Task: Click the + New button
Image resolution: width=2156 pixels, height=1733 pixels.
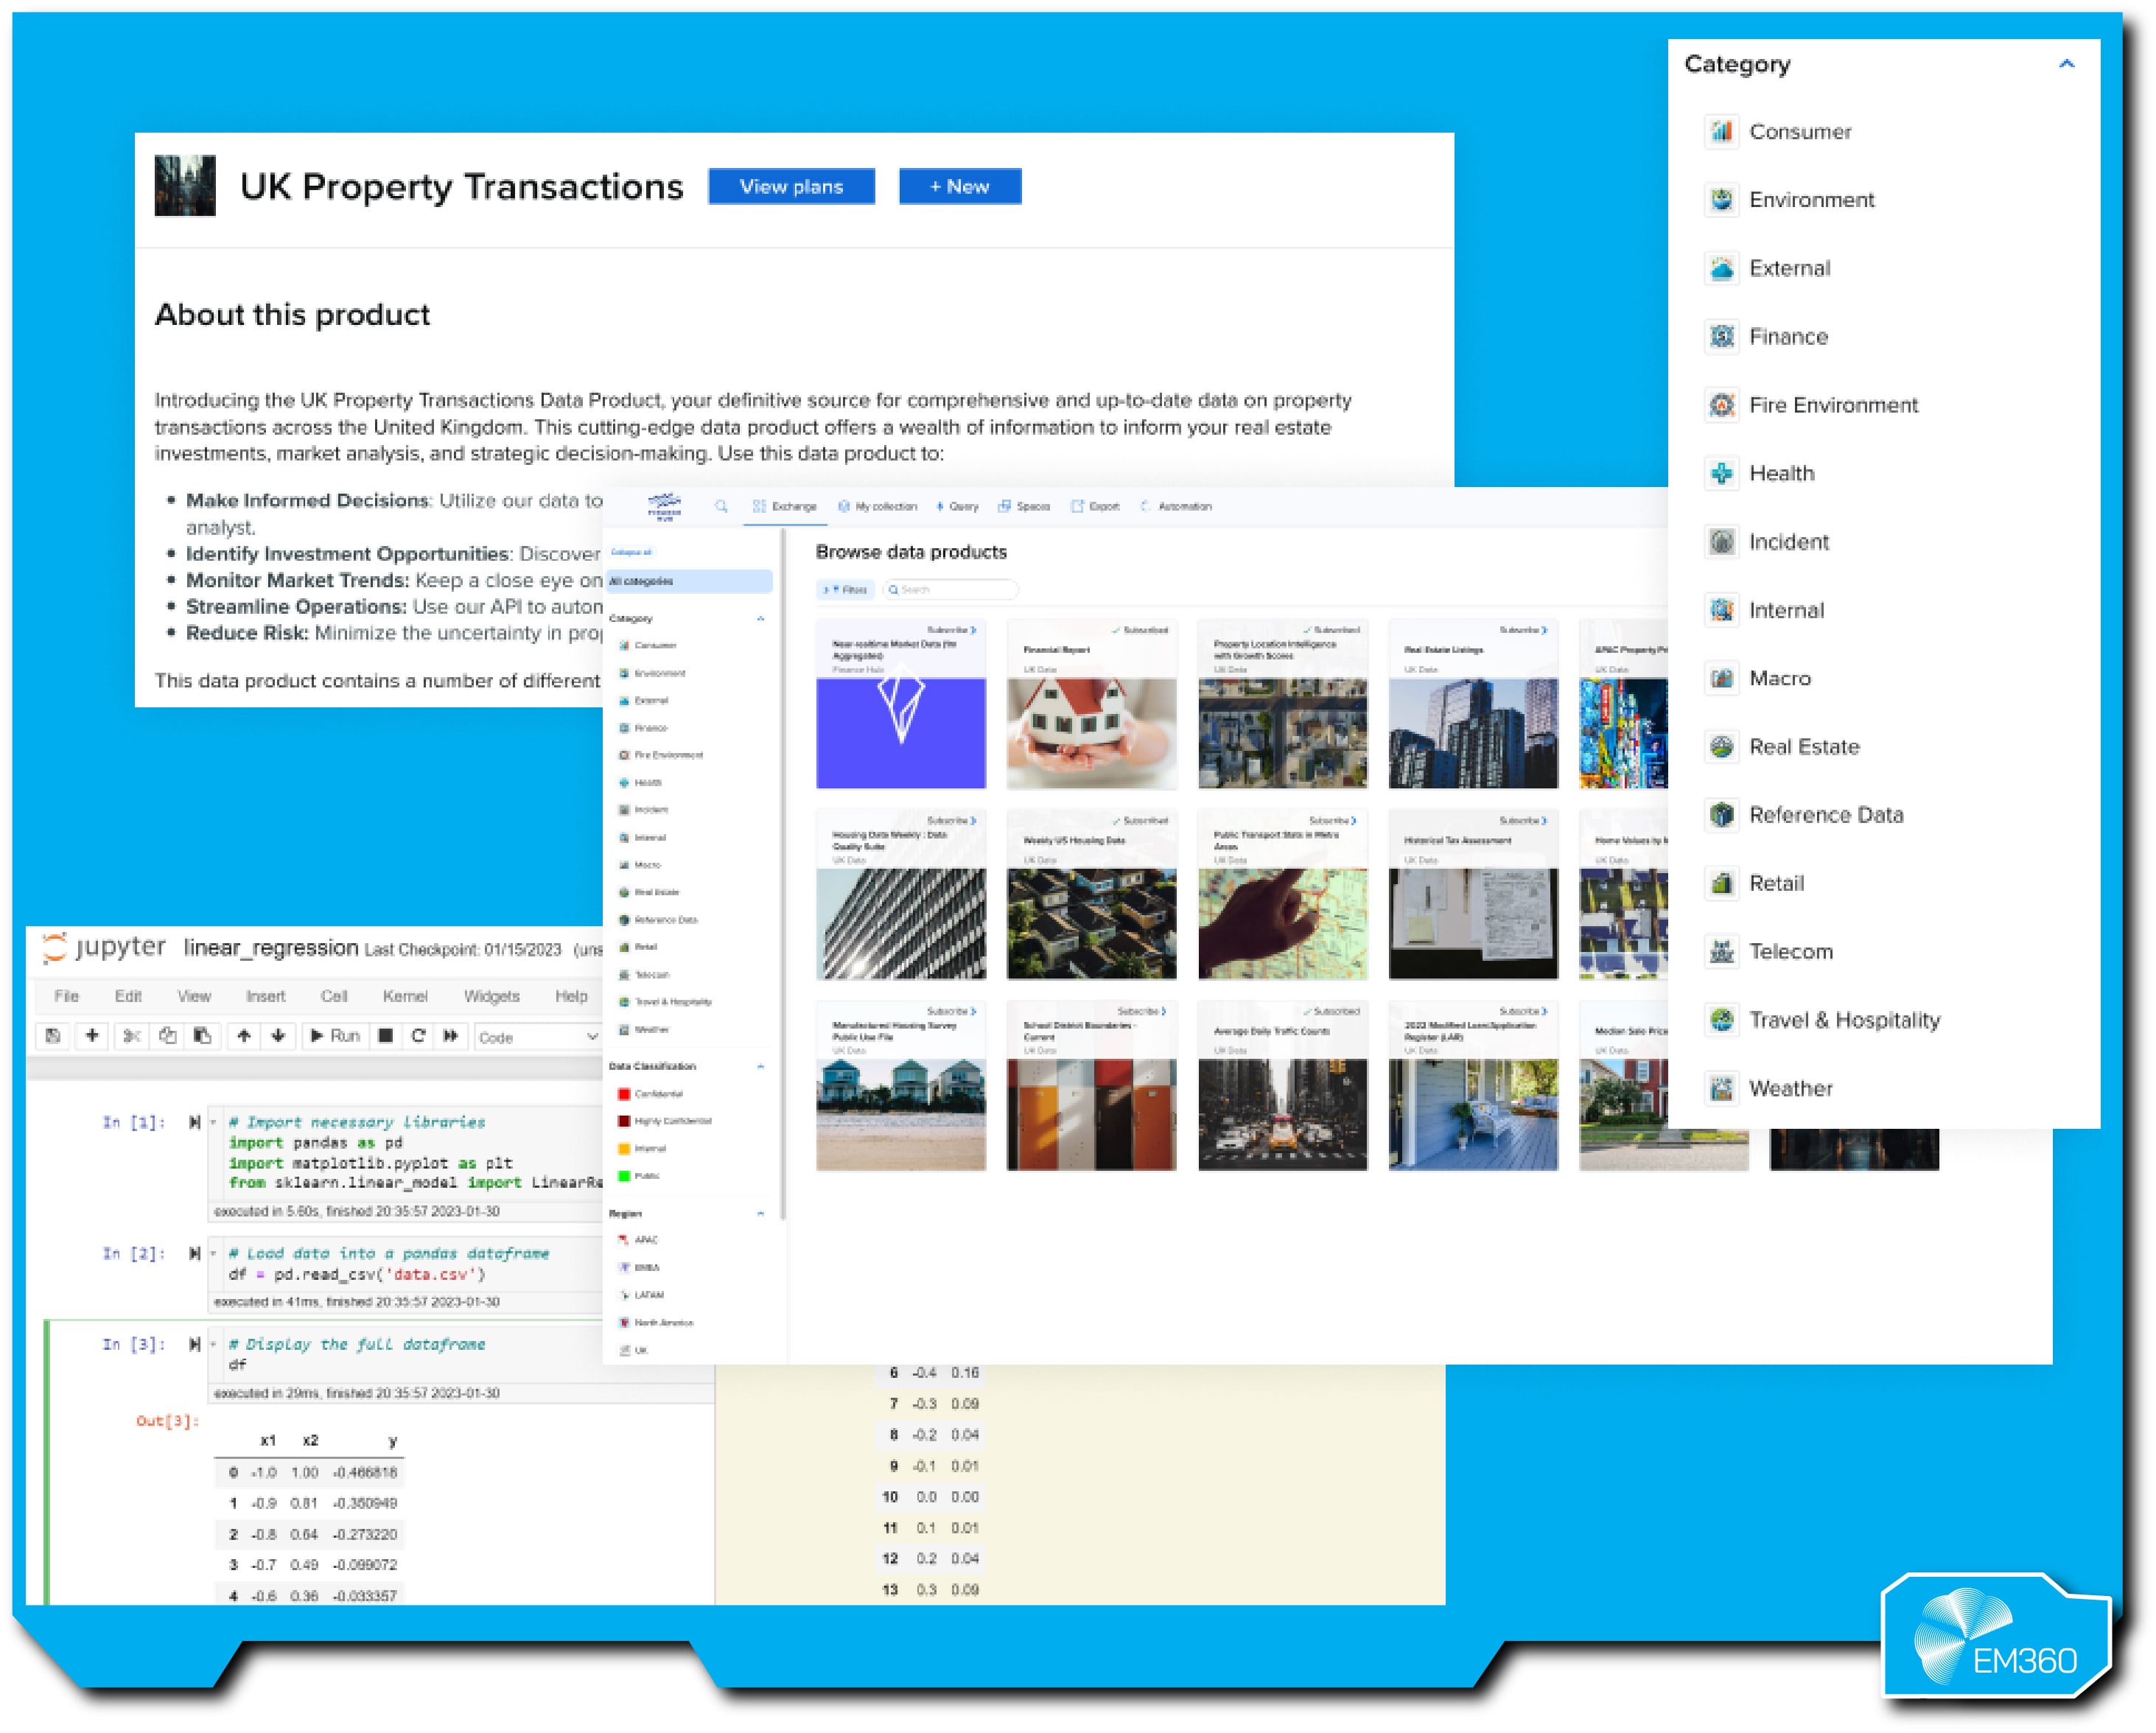Action: pyautogui.click(x=959, y=187)
